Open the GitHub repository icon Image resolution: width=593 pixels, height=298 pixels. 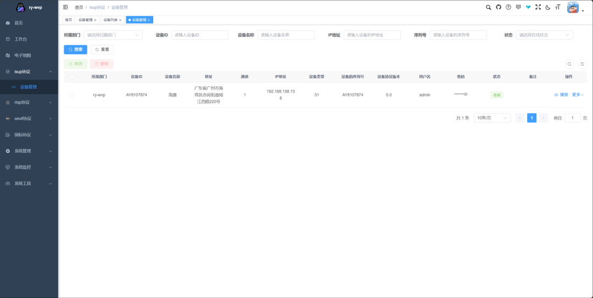(x=499, y=7)
